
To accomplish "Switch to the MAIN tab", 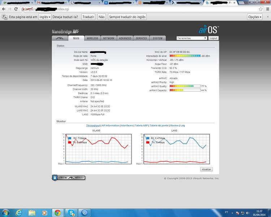I will [x=76, y=38].
